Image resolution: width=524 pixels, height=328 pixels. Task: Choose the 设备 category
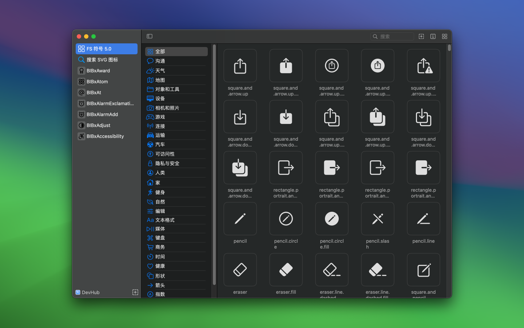pos(176,98)
